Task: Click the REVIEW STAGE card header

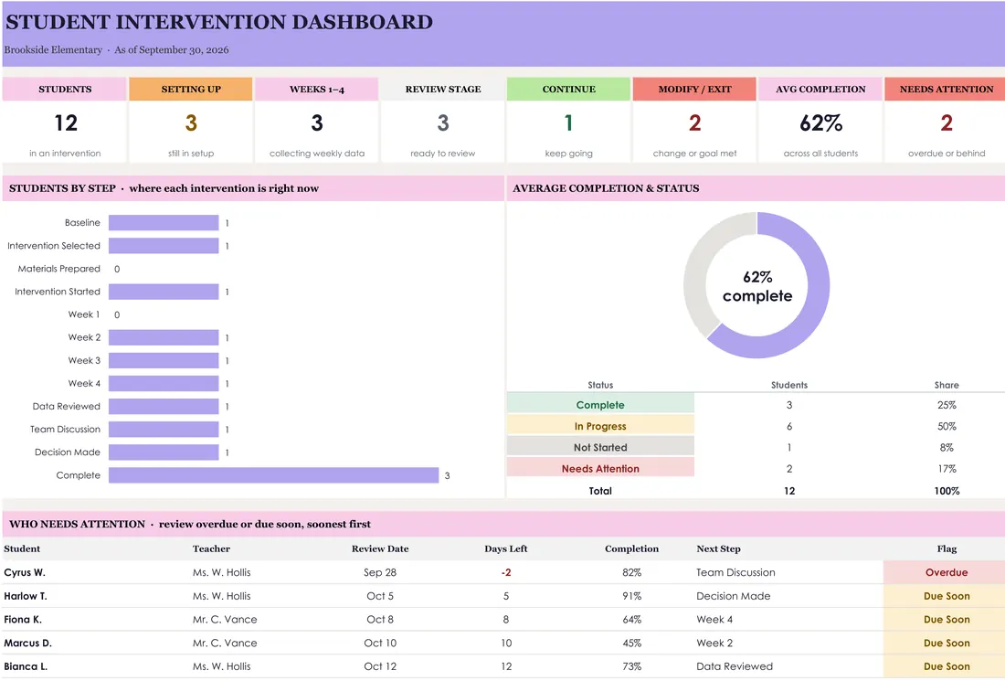Action: 443,90
